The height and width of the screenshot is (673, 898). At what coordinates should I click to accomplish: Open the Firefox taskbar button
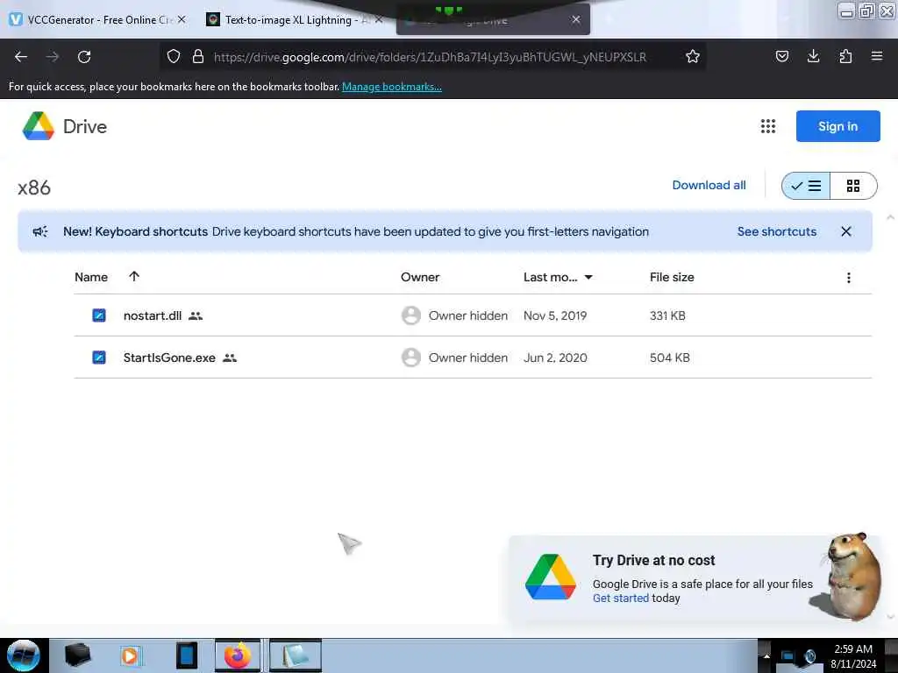coord(238,655)
